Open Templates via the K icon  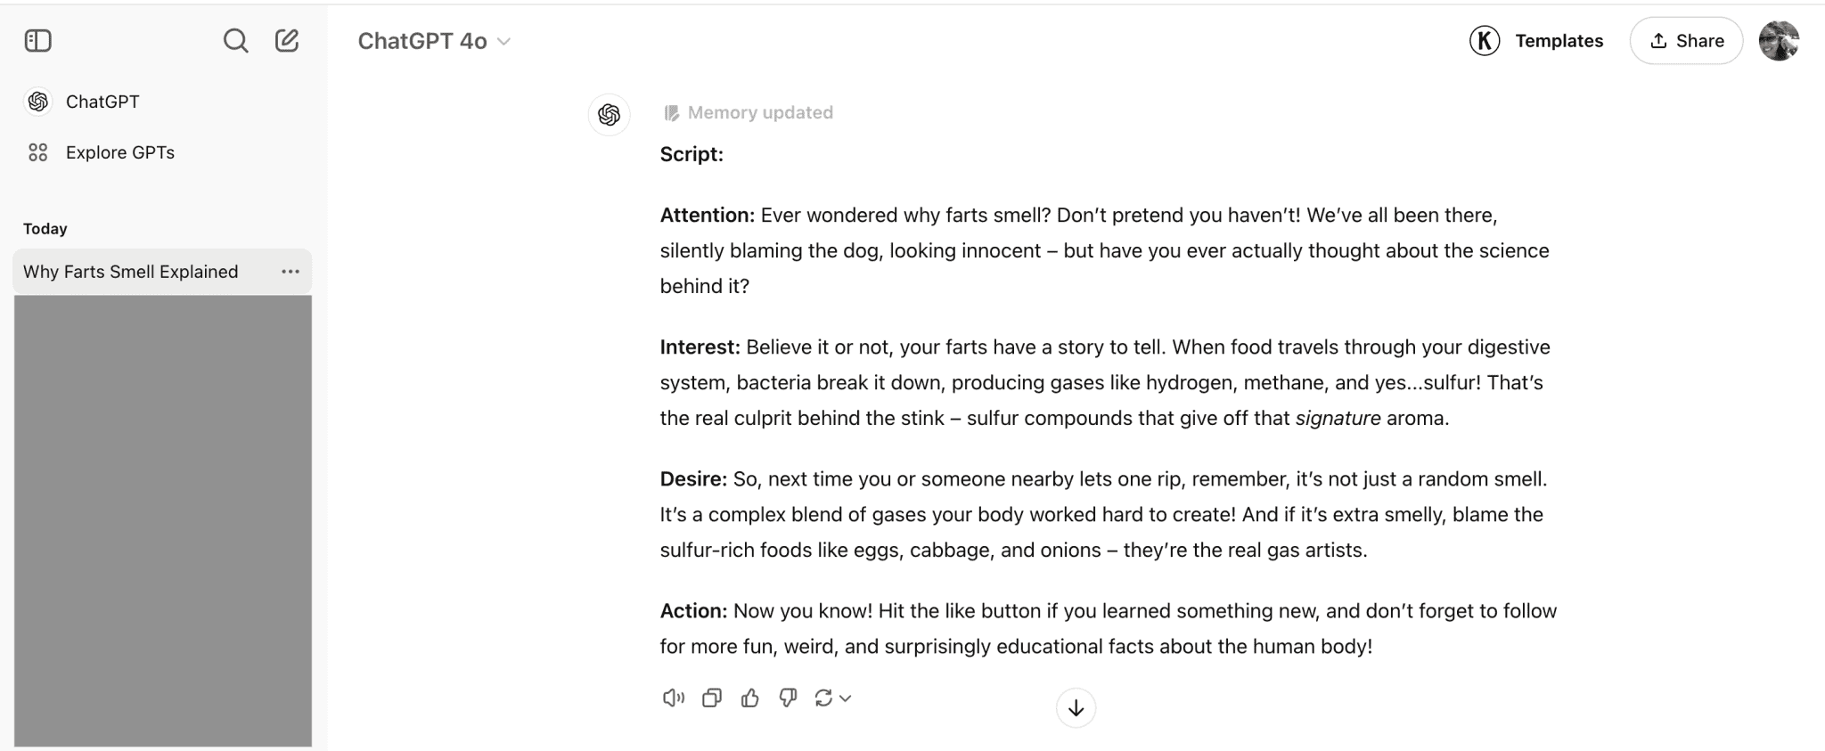[1484, 40]
